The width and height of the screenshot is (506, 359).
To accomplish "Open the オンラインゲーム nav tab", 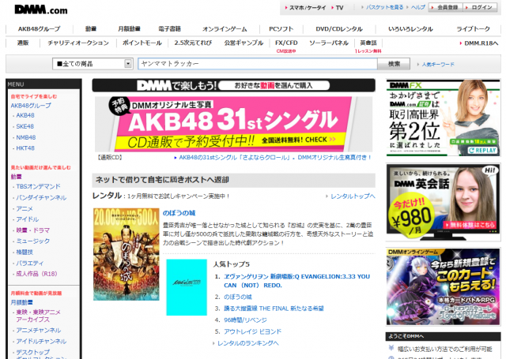I will click(x=225, y=29).
